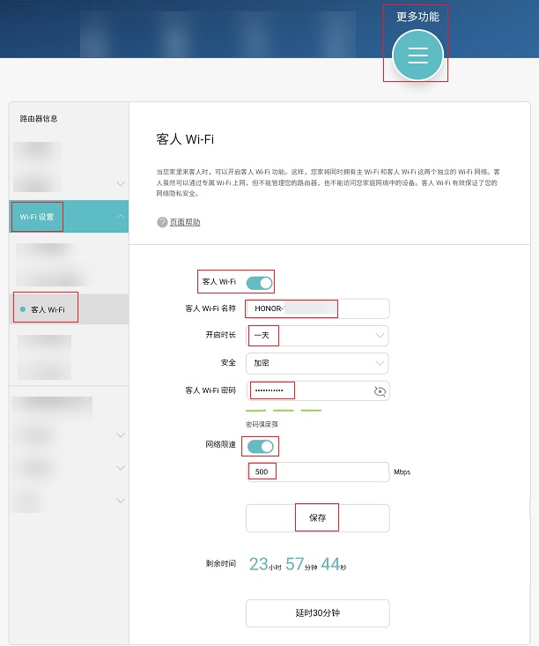Click the password strength indicator bars
539x646 pixels.
coord(284,411)
